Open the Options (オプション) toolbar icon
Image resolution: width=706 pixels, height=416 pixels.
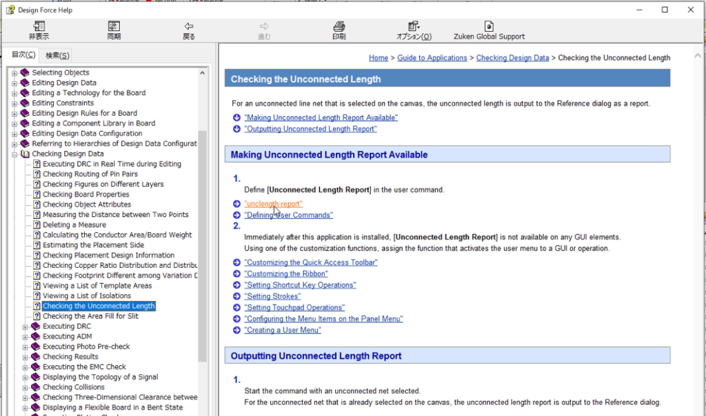coord(414,27)
